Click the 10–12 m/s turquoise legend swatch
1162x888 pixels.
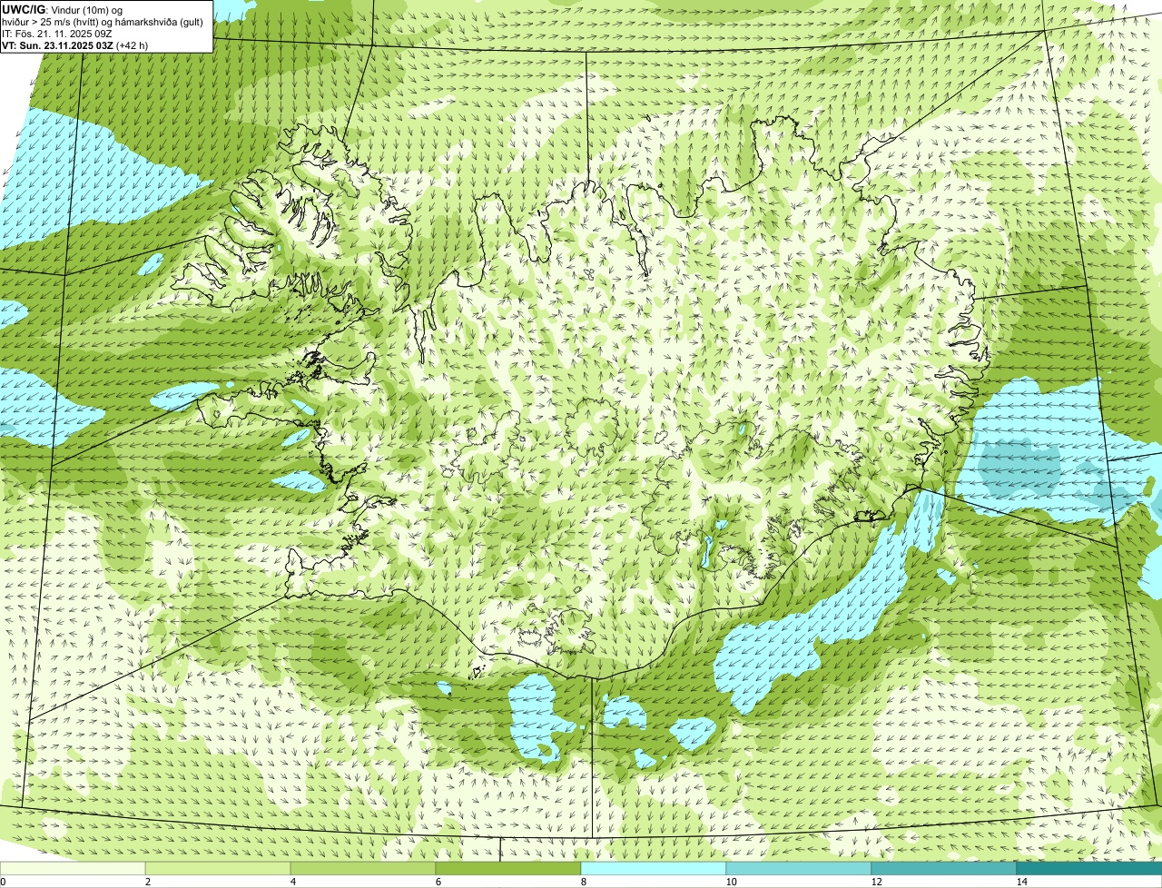799,869
